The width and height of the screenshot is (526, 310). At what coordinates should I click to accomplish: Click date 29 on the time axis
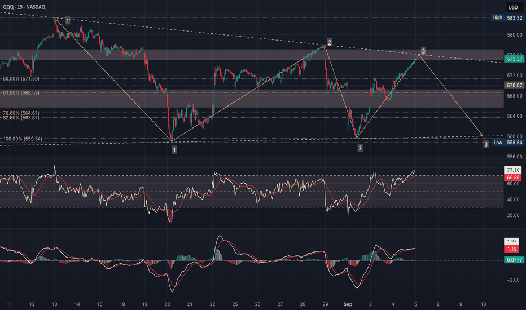(x=325, y=304)
